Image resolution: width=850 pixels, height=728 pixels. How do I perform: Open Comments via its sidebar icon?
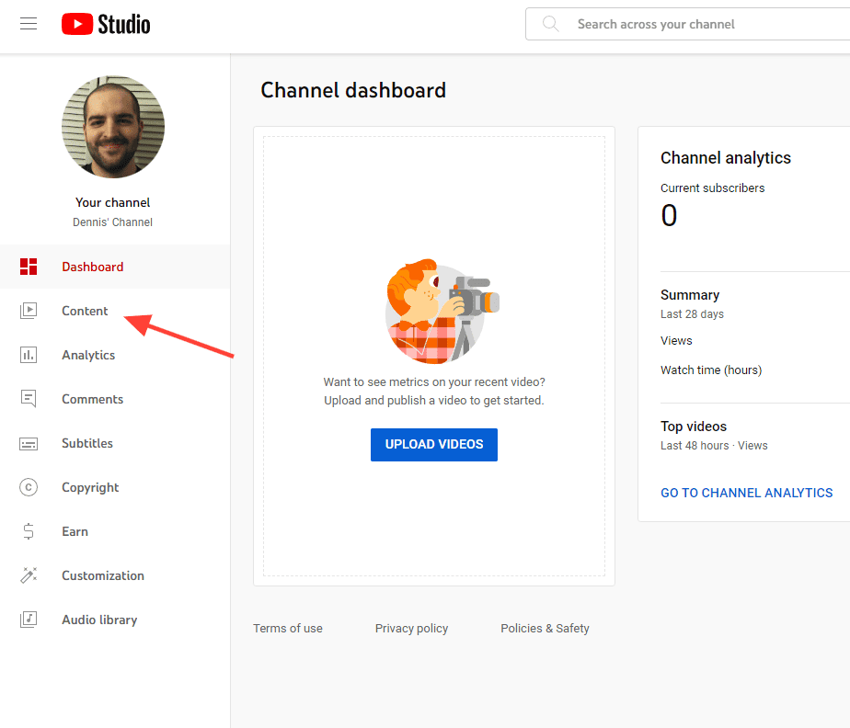pos(29,399)
